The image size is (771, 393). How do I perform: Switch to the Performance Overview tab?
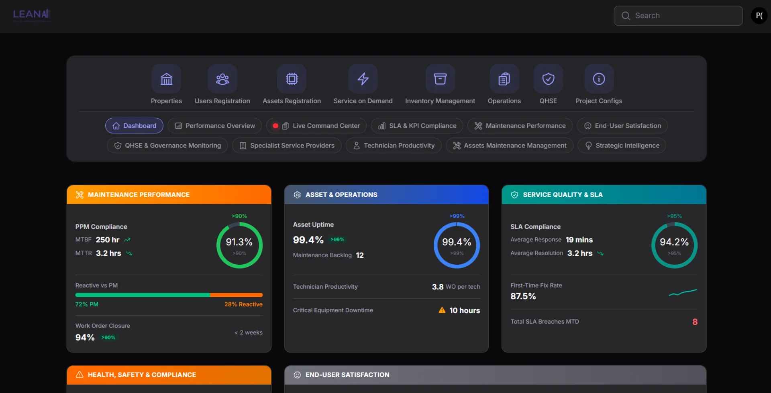(214, 126)
